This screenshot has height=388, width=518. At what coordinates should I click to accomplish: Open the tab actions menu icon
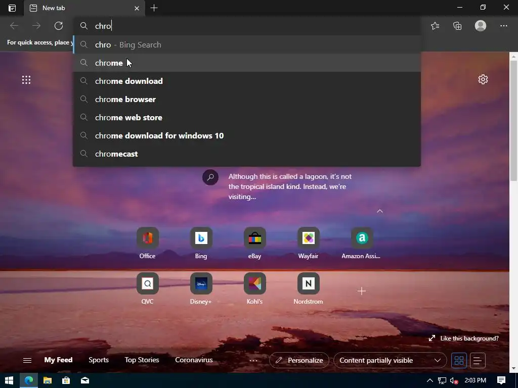click(12, 8)
